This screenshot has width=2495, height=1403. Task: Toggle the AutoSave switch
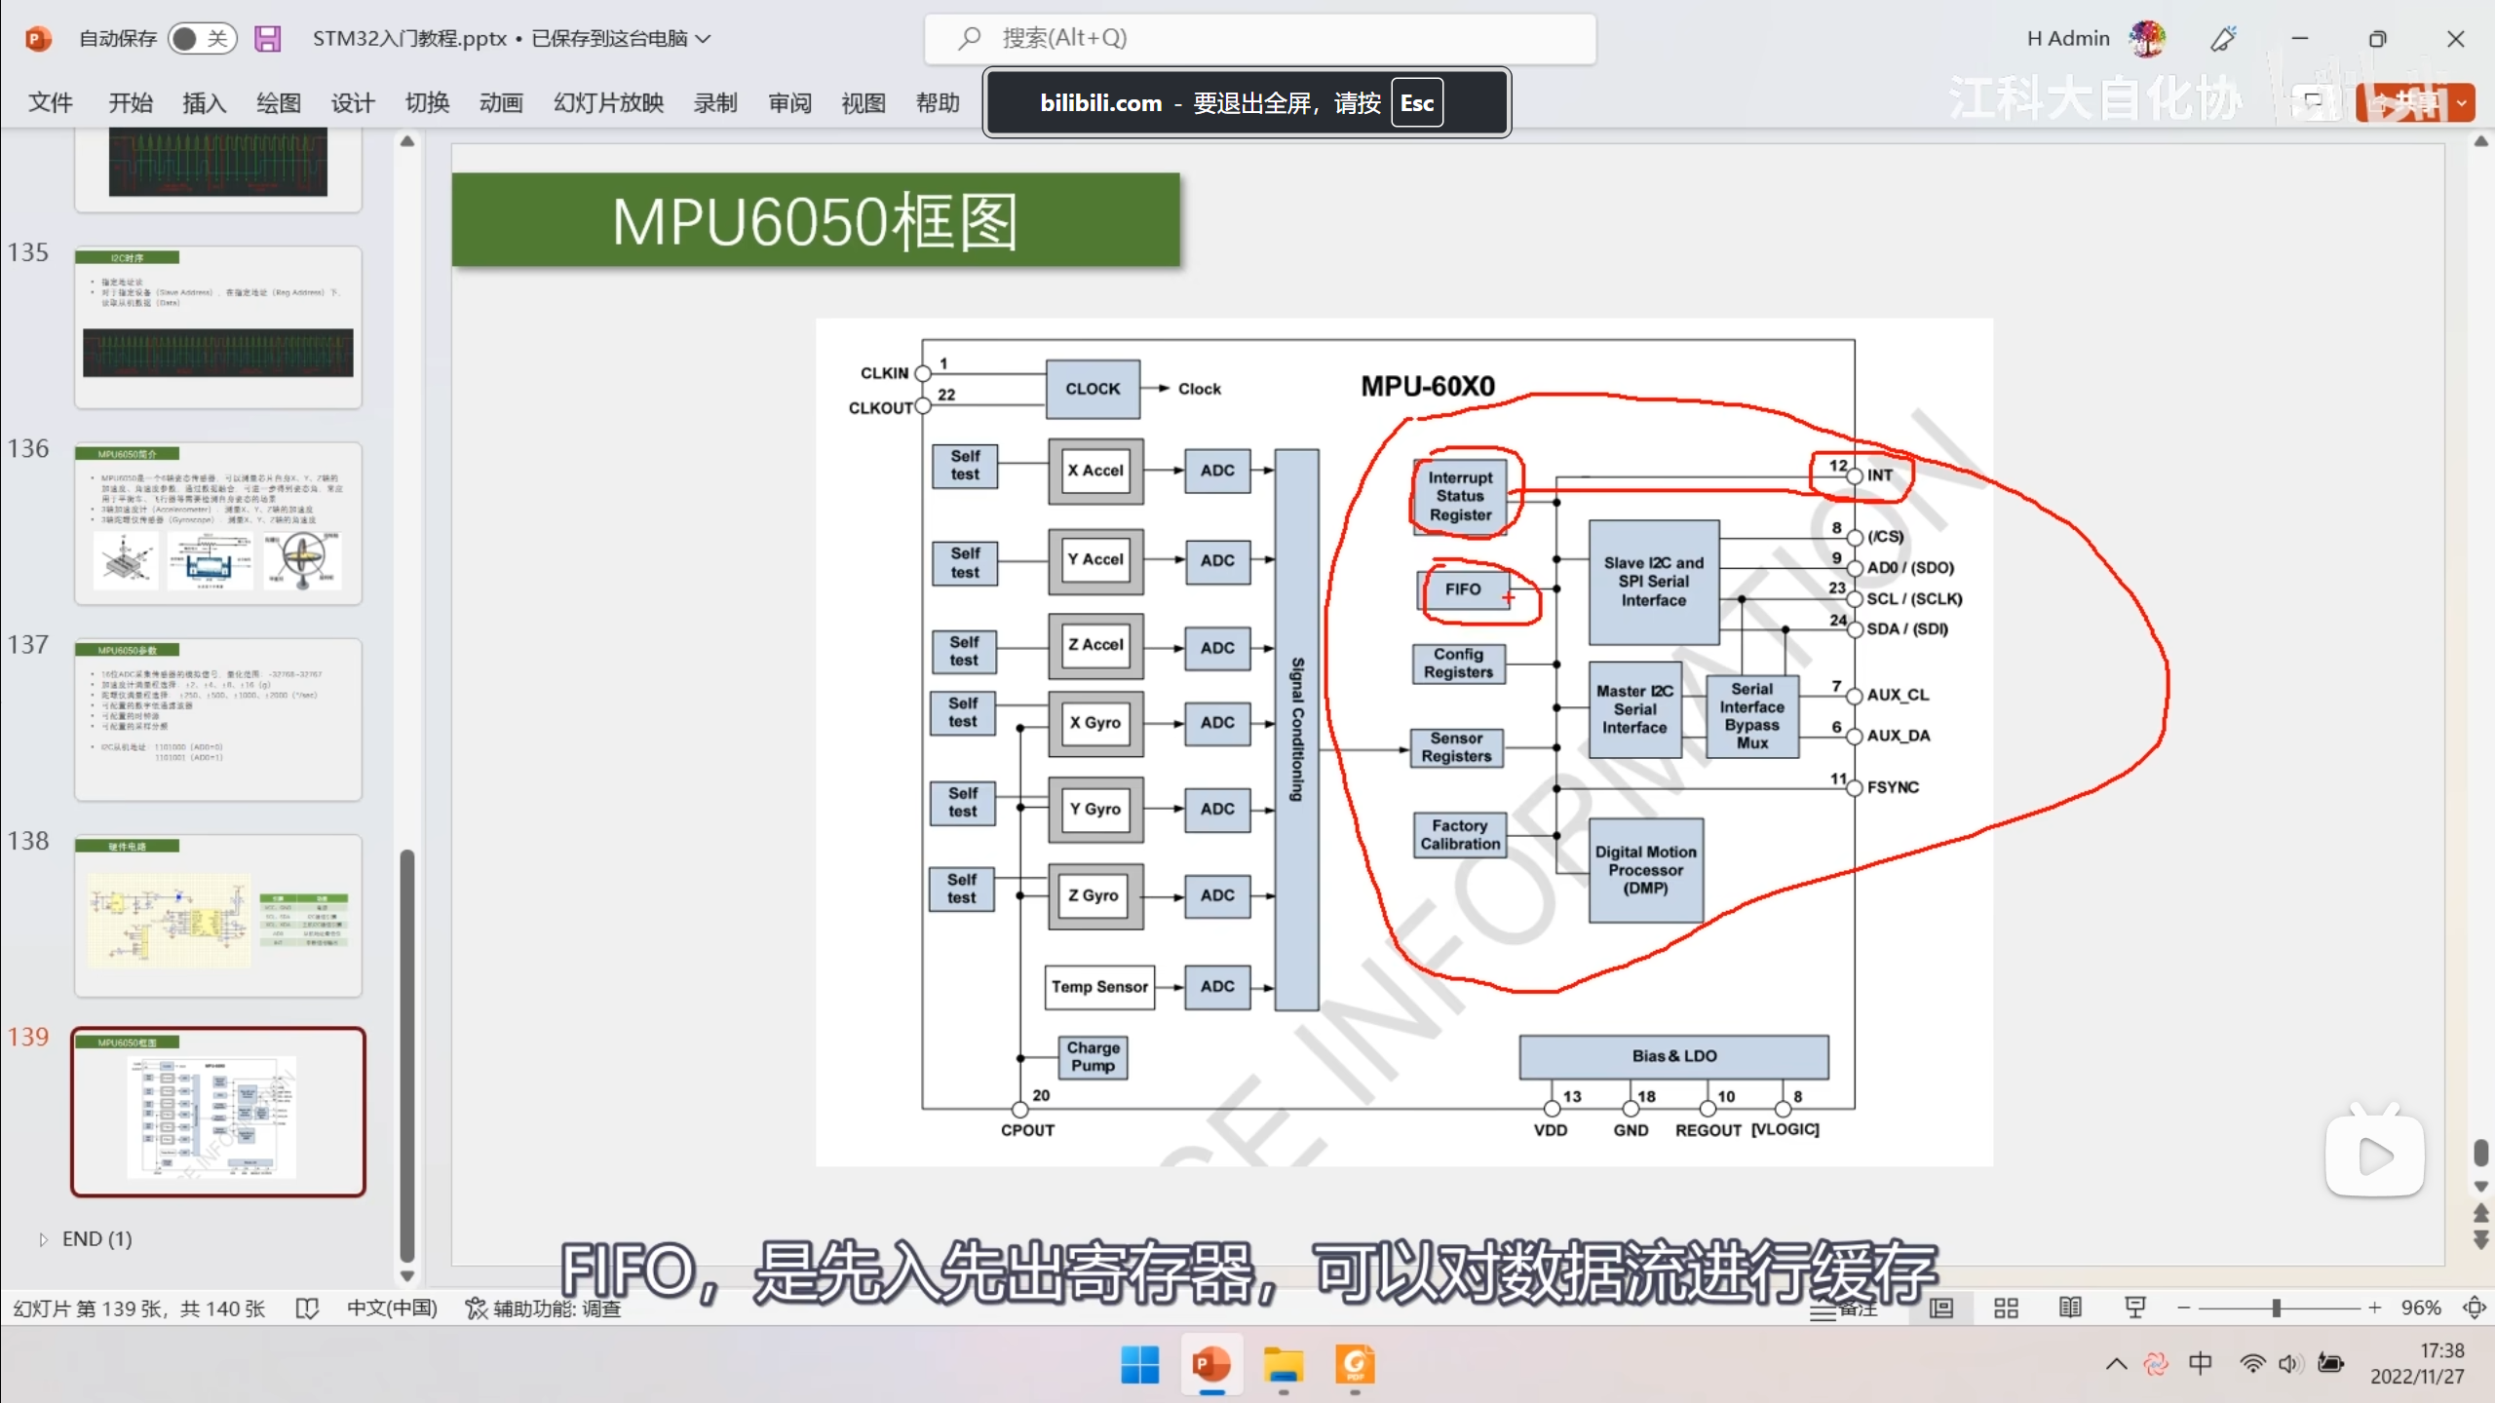point(202,39)
